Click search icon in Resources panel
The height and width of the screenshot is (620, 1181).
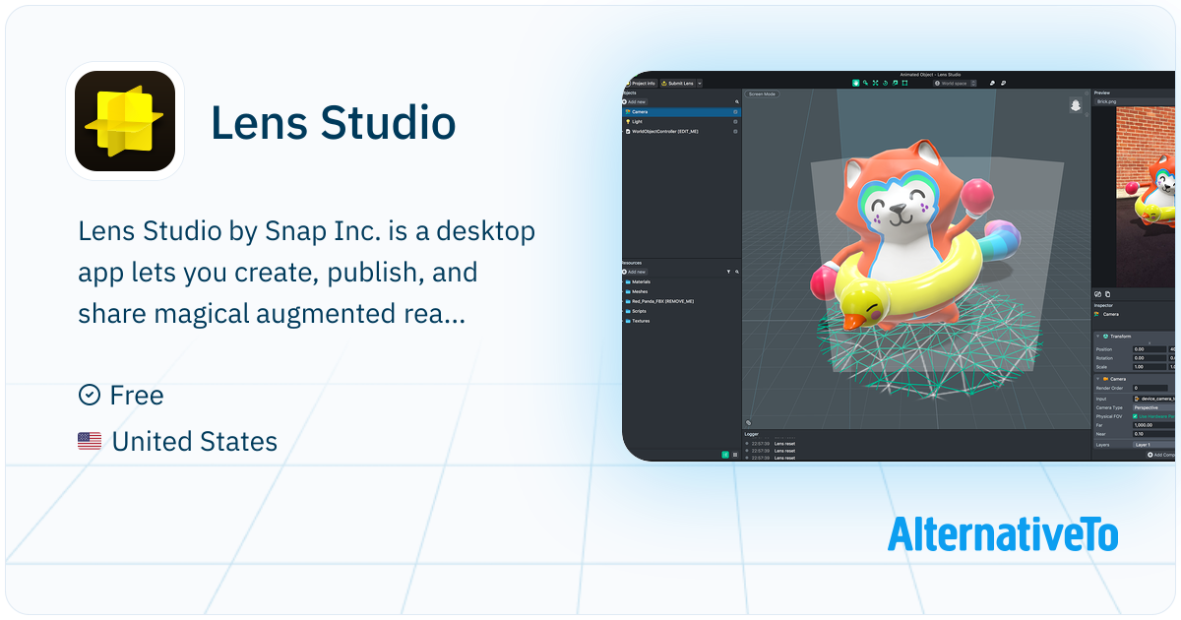[x=737, y=272]
